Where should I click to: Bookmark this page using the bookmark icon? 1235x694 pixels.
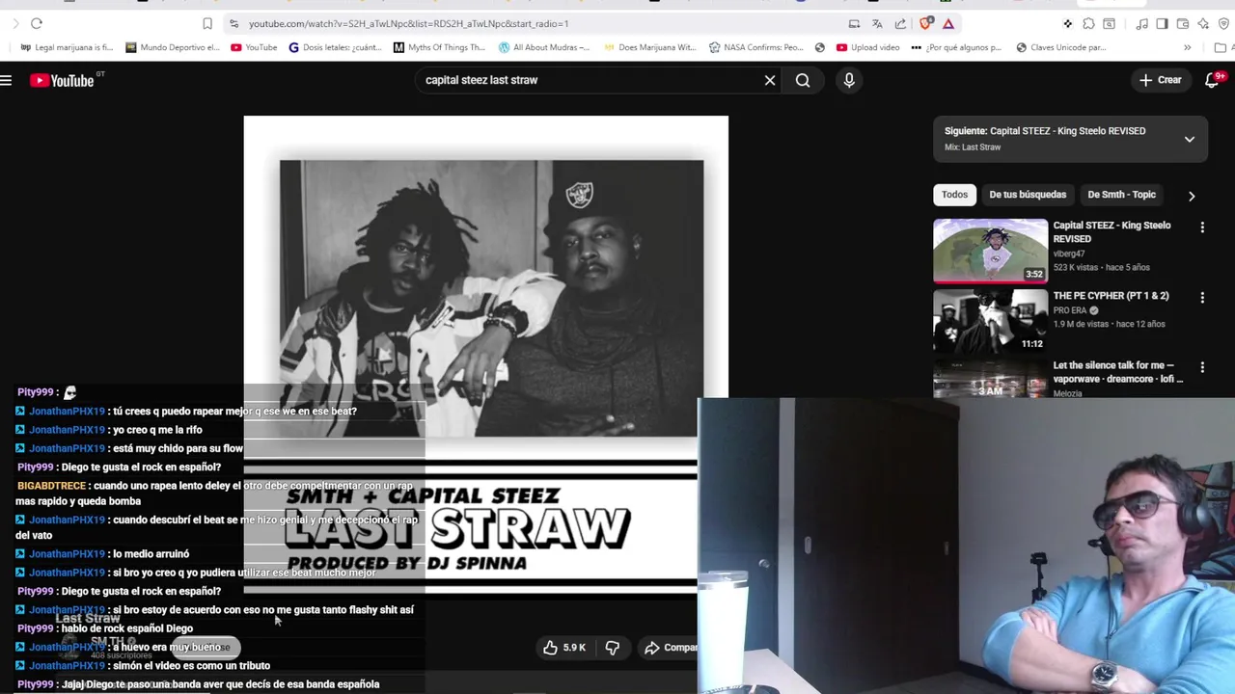[207, 23]
